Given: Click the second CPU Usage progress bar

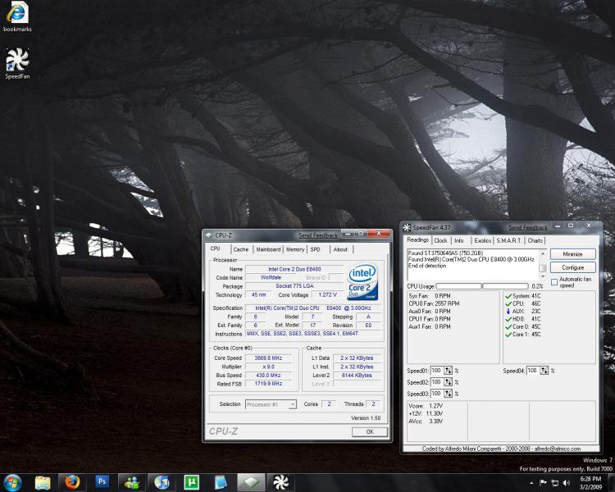Looking at the screenshot, I should pyautogui.click(x=505, y=286).
